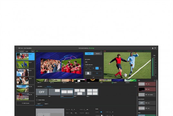Toggle visibility eye on first DSK row
This screenshot has width=173, height=116.
pos(146,84)
